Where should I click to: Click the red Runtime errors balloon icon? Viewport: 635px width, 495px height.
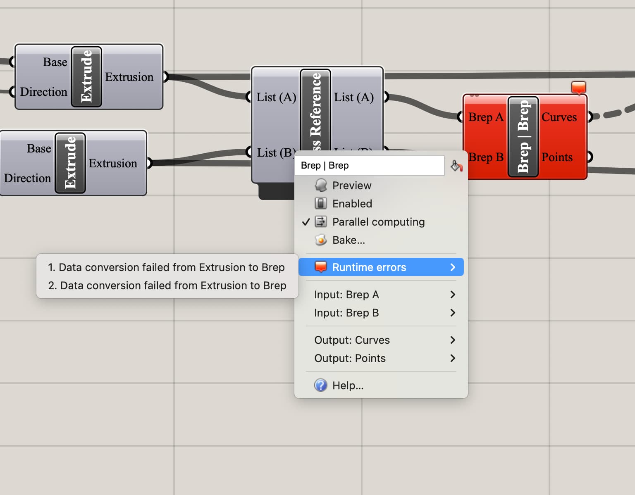coord(321,267)
